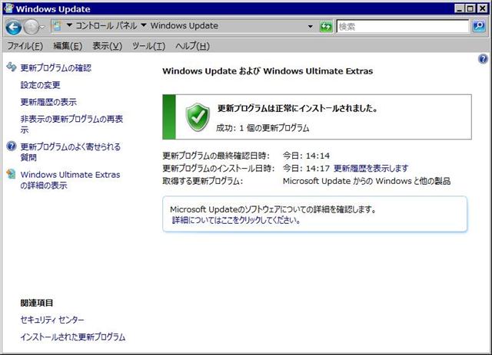This screenshot has height=355, width=492.
Task: Maximize the Windows Update window
Action: 470,8
